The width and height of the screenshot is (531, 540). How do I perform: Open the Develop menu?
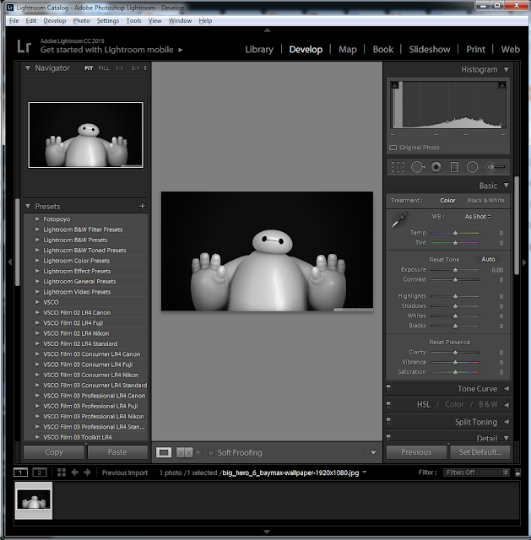pyautogui.click(x=54, y=20)
